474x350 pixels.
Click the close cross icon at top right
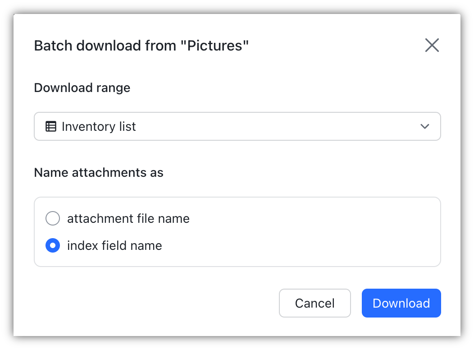432,45
